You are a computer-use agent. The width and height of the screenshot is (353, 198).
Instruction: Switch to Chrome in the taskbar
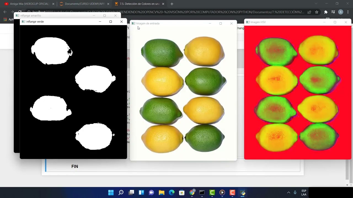tap(192, 193)
